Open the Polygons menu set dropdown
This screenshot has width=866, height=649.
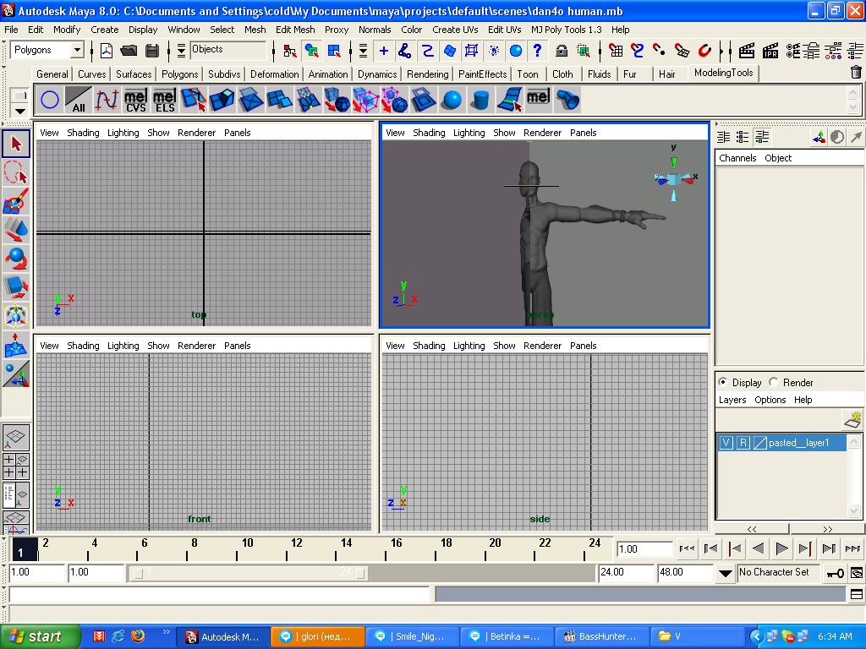(x=78, y=50)
